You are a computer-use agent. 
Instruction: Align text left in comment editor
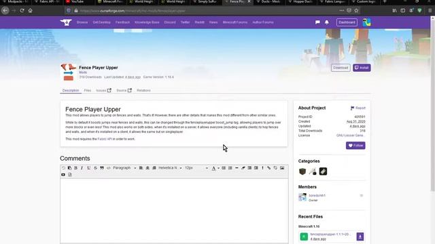(x=141, y=168)
